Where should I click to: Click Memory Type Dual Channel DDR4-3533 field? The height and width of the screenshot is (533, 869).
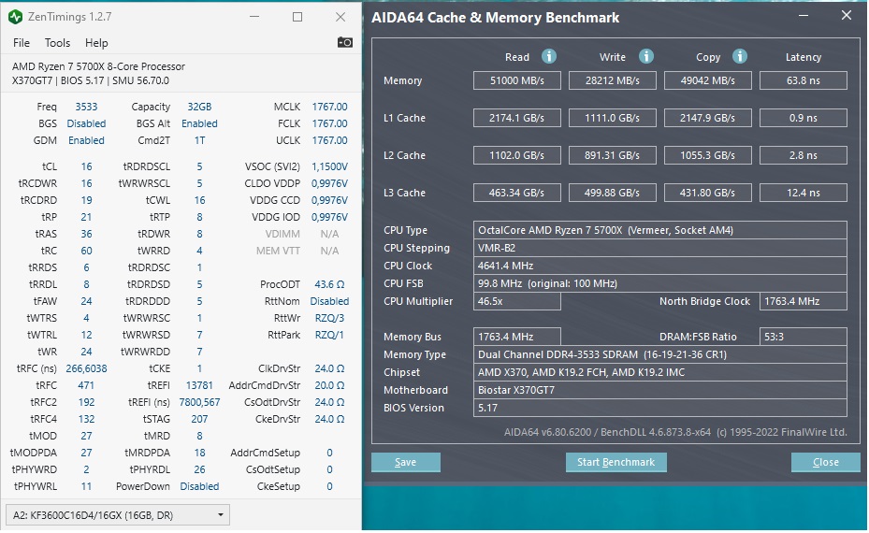coord(660,354)
